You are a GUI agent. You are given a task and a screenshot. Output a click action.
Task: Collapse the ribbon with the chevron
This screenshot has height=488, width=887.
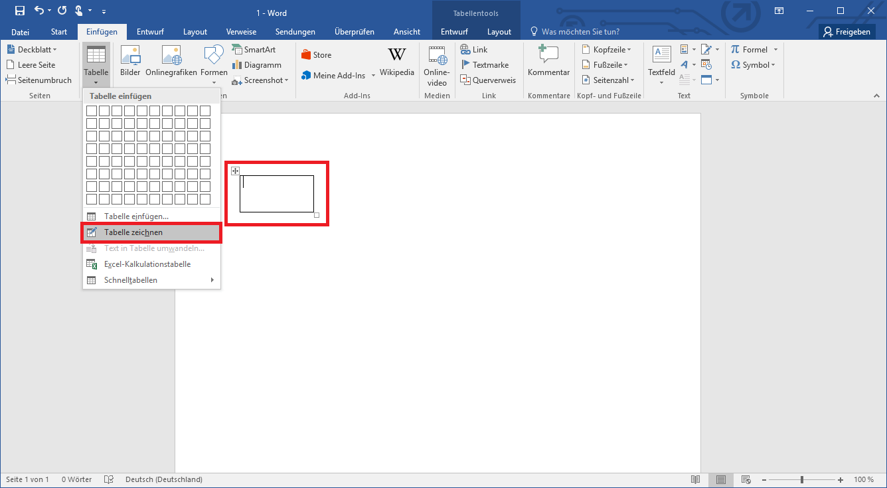(876, 96)
